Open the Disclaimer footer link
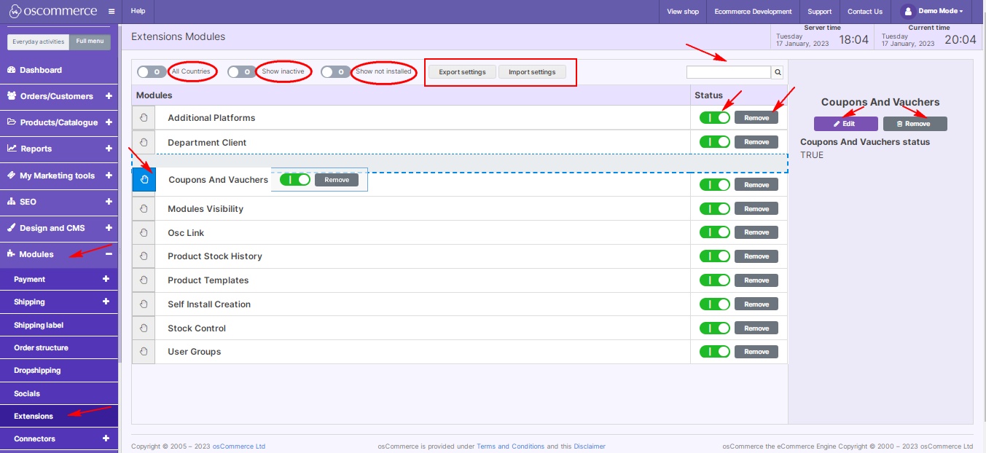Screen dimensions: 986x453 click(590, 446)
